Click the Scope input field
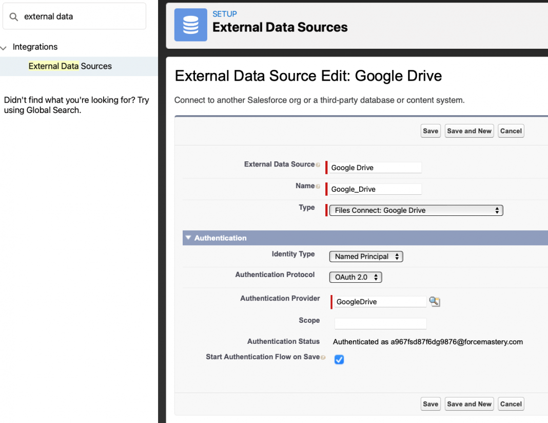Image resolution: width=548 pixels, height=423 pixels. [380, 324]
